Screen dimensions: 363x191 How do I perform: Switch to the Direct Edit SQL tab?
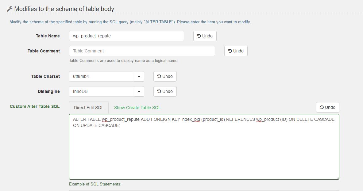point(89,108)
